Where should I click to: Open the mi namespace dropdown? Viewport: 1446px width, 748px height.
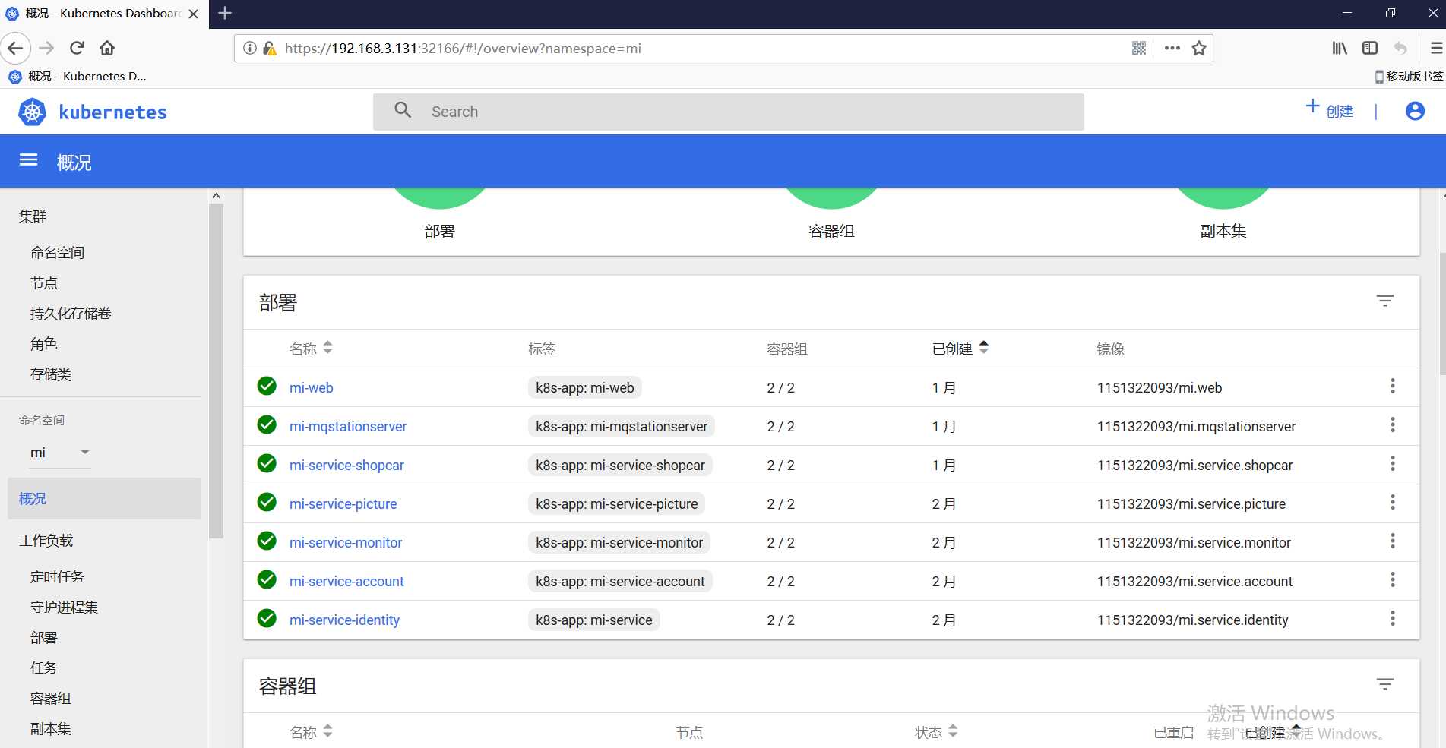59,453
